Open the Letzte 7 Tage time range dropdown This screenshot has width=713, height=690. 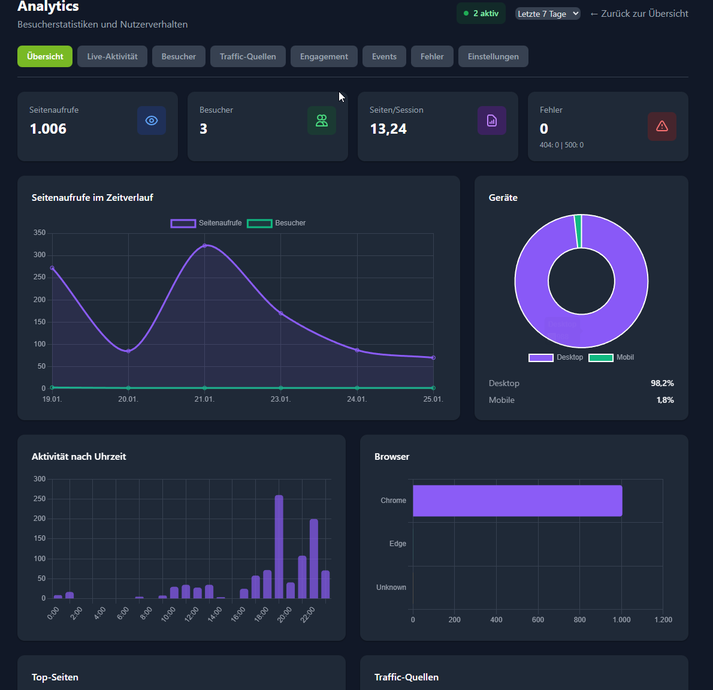tap(548, 13)
